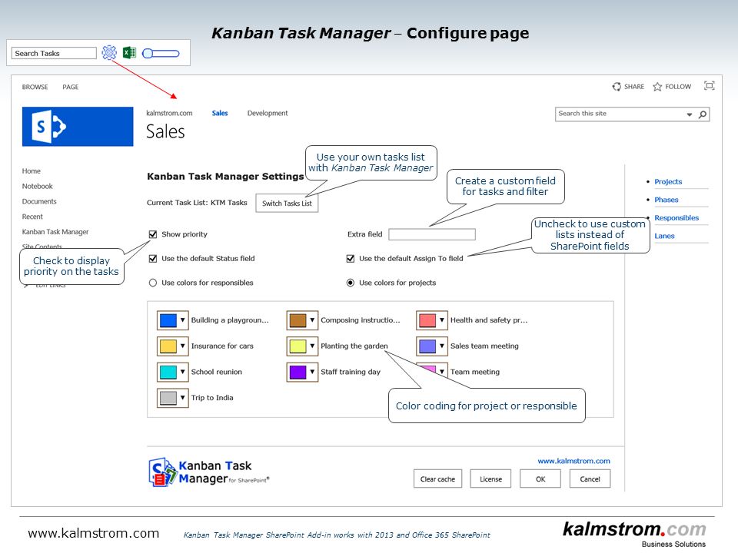Click red swatch for Health and safety
The height and width of the screenshot is (553, 738).
(427, 320)
